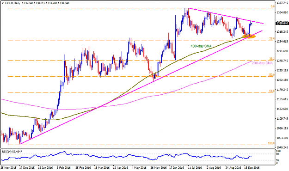289x171 pixels.
Task: Select the orange ellipse highlight on trendline
Action: tap(249, 37)
